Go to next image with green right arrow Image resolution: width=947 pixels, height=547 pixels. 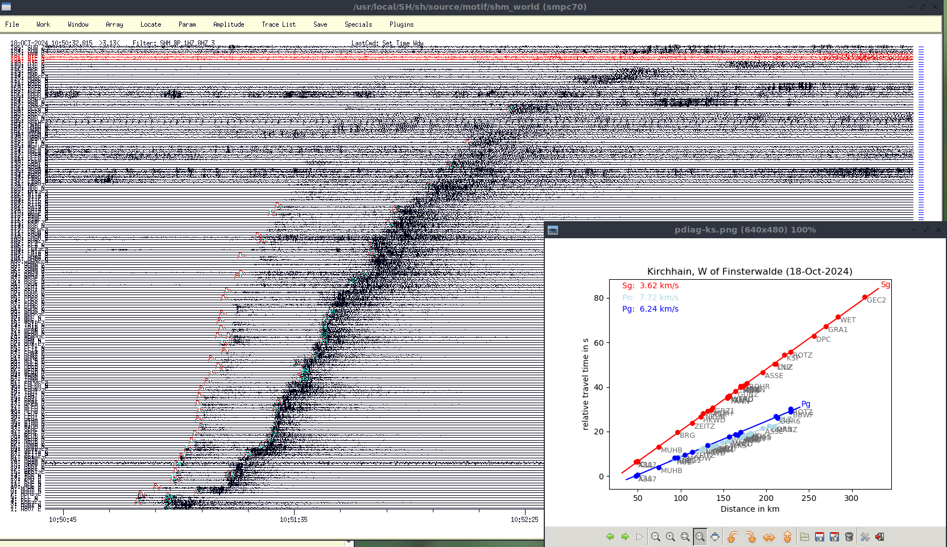625,537
